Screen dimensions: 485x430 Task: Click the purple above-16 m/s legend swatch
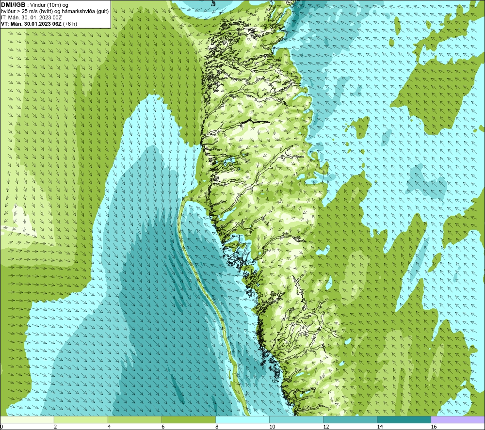[458, 419]
